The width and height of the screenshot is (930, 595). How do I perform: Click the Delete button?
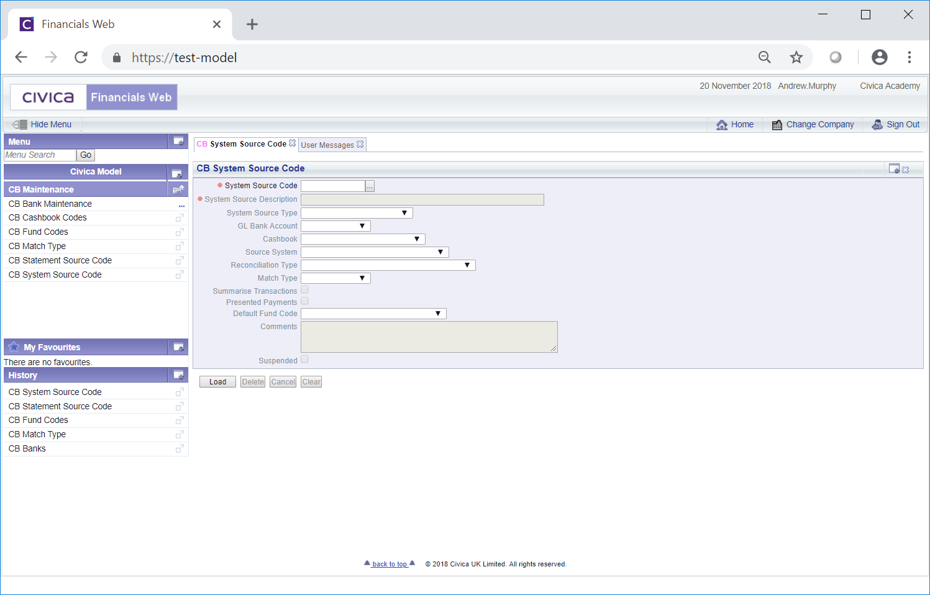point(253,382)
